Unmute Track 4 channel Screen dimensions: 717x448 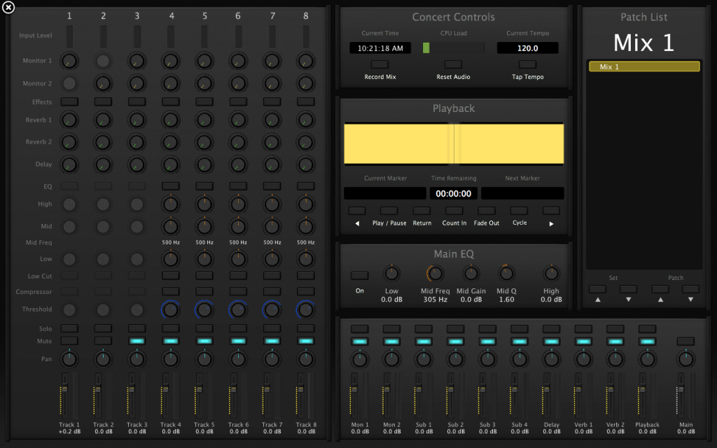click(170, 341)
